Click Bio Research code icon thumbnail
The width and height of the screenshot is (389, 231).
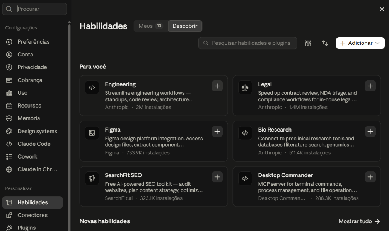(245, 133)
